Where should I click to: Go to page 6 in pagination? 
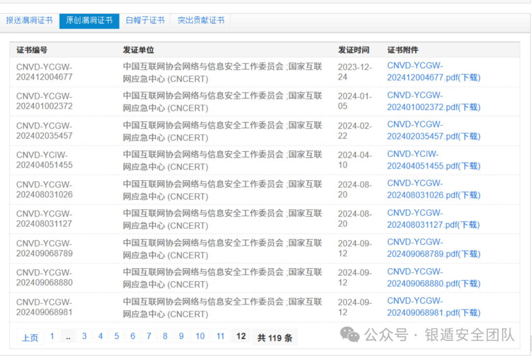pyautogui.click(x=133, y=336)
